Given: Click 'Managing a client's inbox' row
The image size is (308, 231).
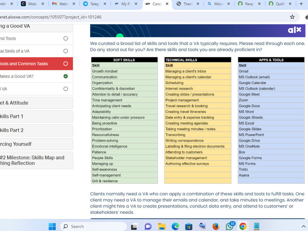Looking at the screenshot, I should (x=198, y=71).
